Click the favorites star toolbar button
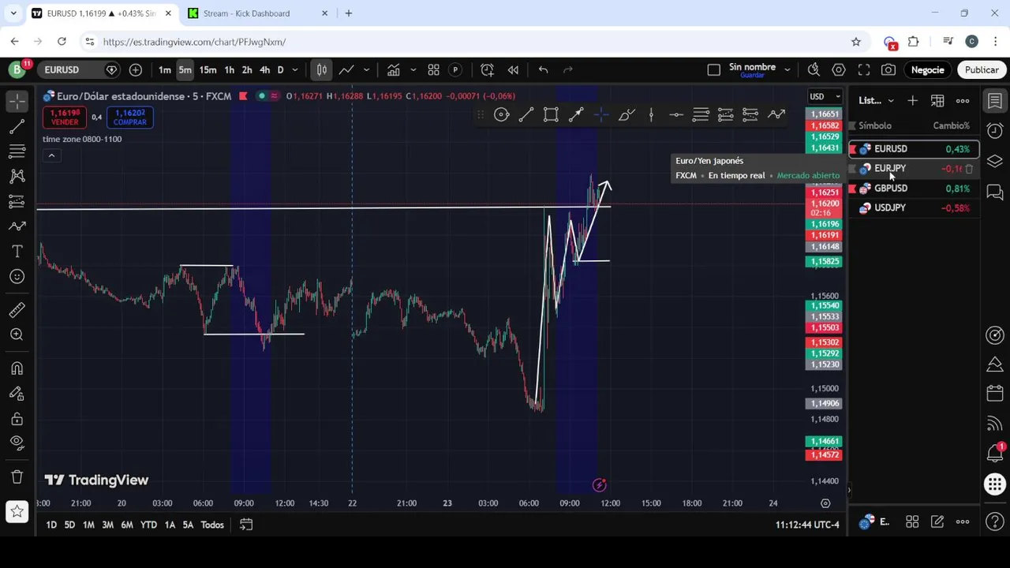 [17, 512]
